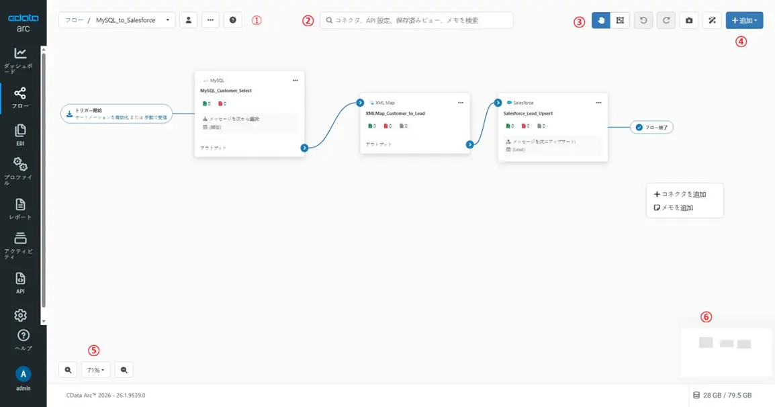Click the flow minimap thumbnail
The width and height of the screenshot is (775, 407).
725,352
